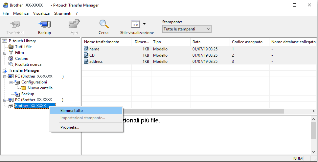Open the Stile visualizzazione dropdown arrow
Image resolution: width=318 pixels, height=162 pixels.
145,24
